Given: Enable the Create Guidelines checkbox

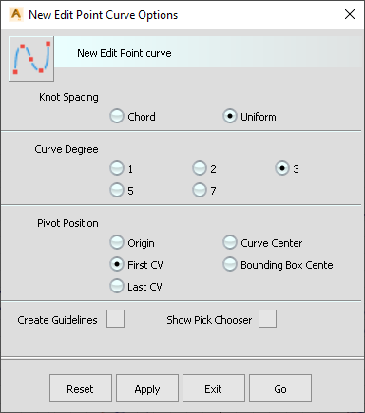Looking at the screenshot, I should (x=115, y=318).
